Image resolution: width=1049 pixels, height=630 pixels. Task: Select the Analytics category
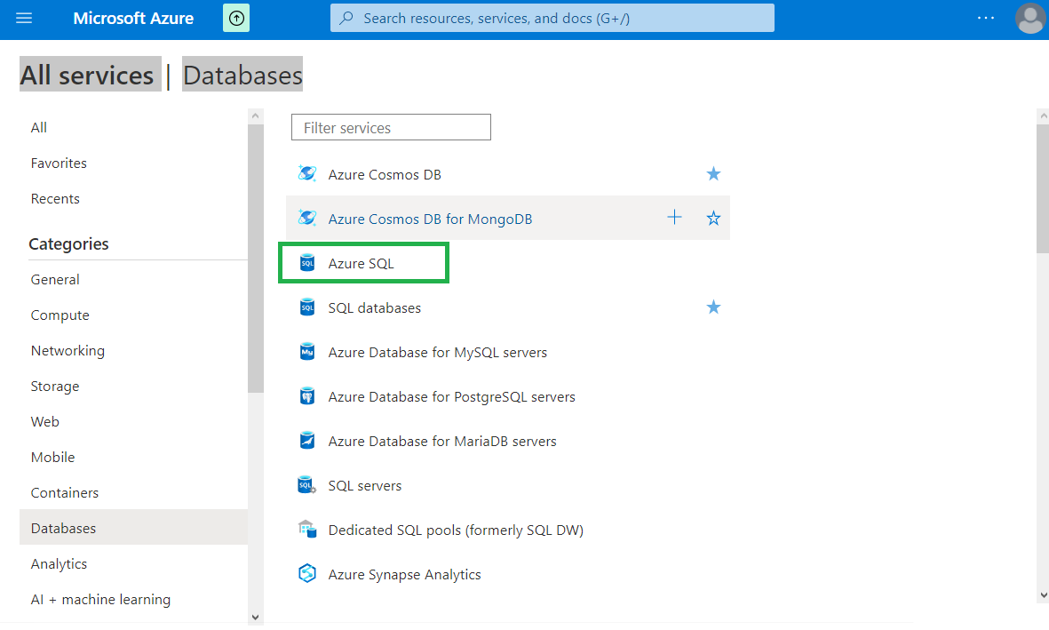[x=59, y=563]
